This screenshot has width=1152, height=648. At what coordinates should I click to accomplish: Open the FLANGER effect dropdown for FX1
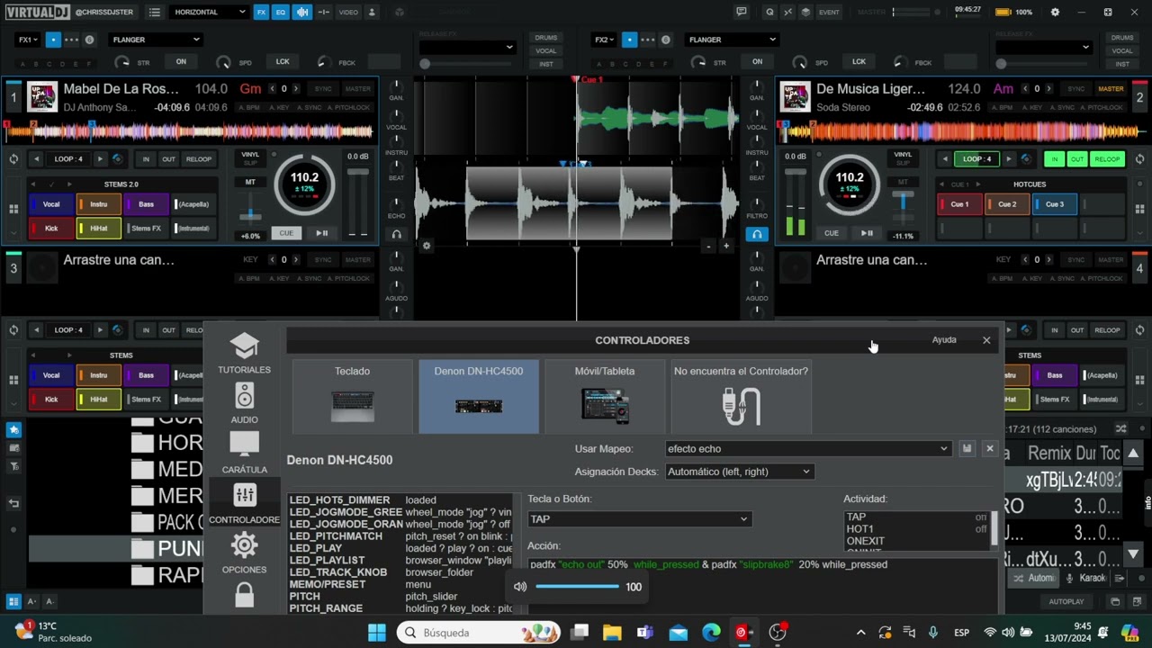(156, 40)
